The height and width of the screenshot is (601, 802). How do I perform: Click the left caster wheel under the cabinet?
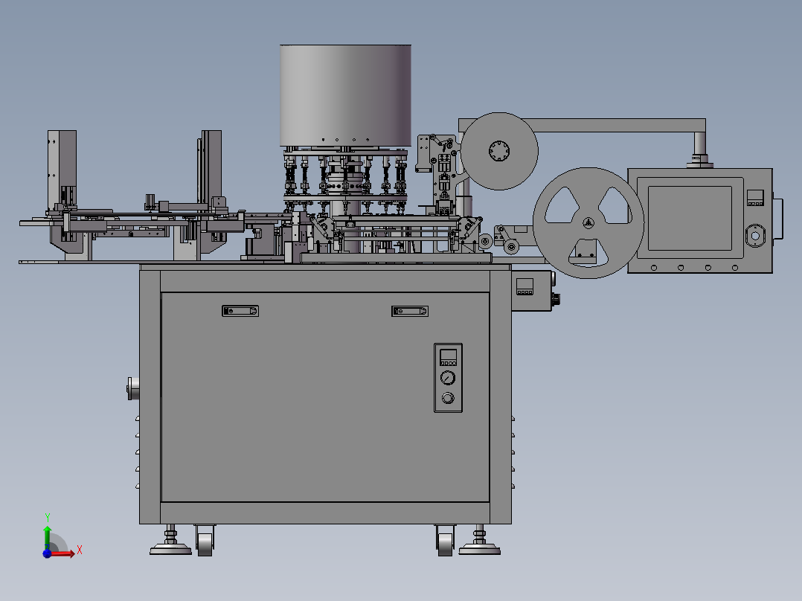(x=205, y=539)
